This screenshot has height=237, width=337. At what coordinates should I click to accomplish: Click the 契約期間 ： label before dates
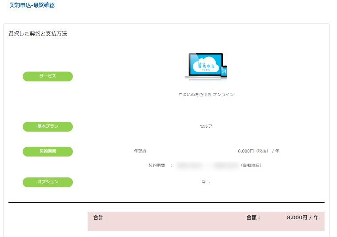pyautogui.click(x=160, y=165)
